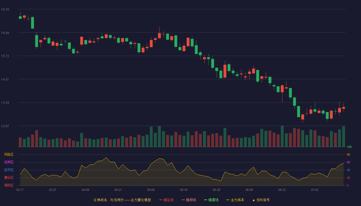Click the 03-17 date axis label
Viewport: 361px width, 206px height.
(x=20, y=190)
